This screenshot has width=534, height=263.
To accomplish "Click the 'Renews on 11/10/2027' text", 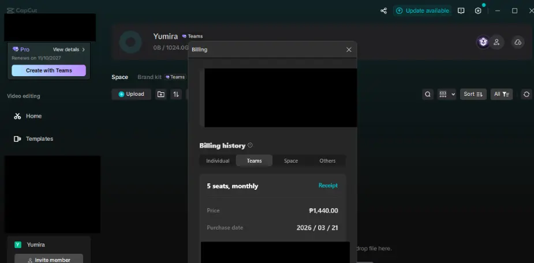I will [x=36, y=58].
